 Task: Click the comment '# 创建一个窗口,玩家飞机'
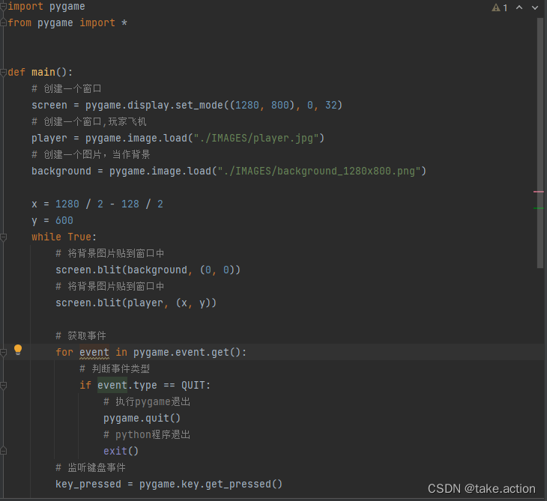pyautogui.click(x=89, y=121)
